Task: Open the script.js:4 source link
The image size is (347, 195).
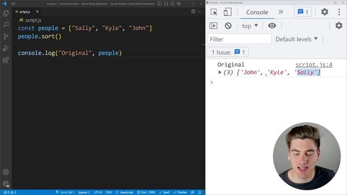Action: (x=314, y=65)
